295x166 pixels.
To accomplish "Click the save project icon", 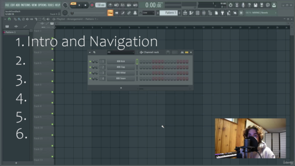I will [255, 5].
